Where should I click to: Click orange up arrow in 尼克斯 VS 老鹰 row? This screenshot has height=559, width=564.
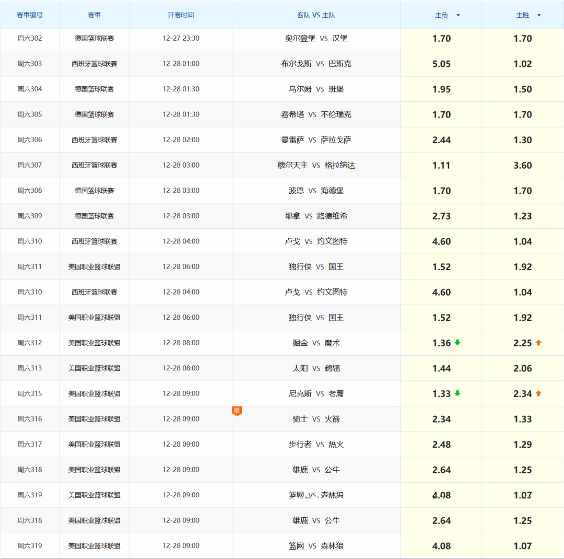pos(538,393)
